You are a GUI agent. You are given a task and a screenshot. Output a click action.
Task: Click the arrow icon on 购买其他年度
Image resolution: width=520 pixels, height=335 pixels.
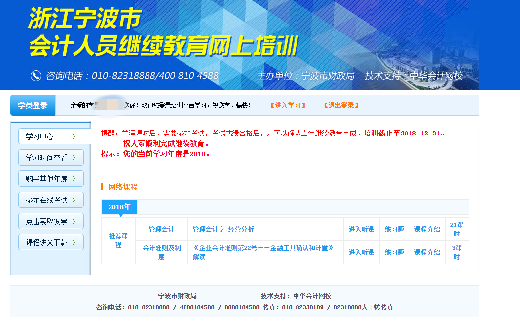74,179
